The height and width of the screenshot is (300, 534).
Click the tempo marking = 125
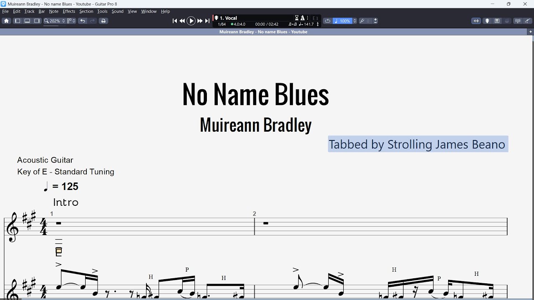tap(61, 187)
